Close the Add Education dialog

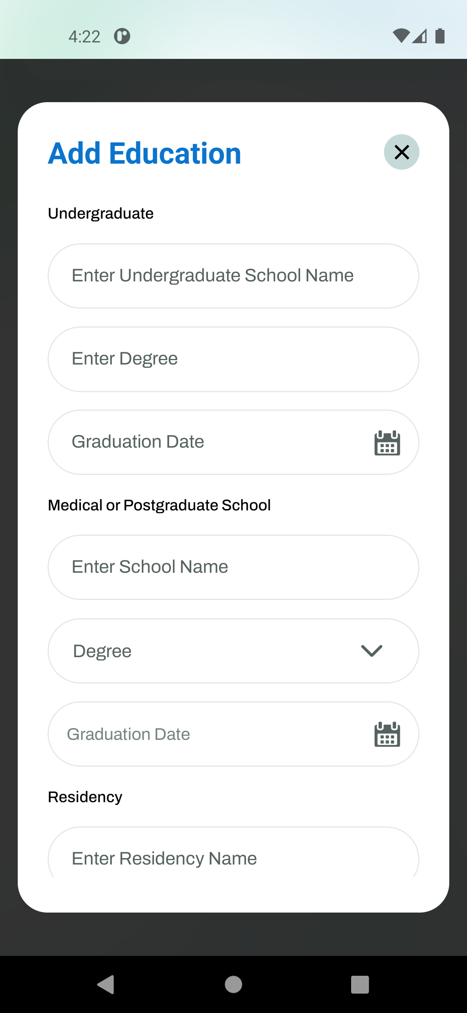tap(401, 152)
